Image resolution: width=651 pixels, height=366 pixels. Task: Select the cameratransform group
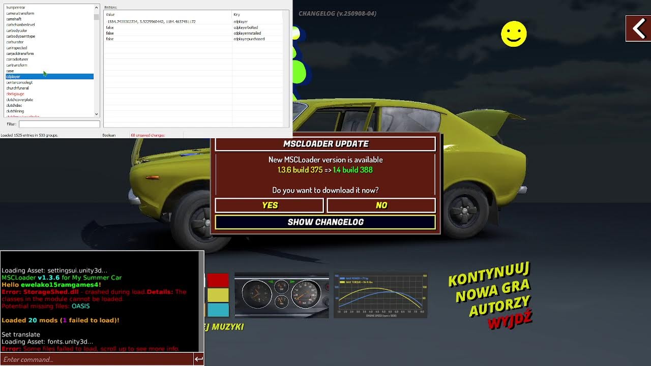20,13
